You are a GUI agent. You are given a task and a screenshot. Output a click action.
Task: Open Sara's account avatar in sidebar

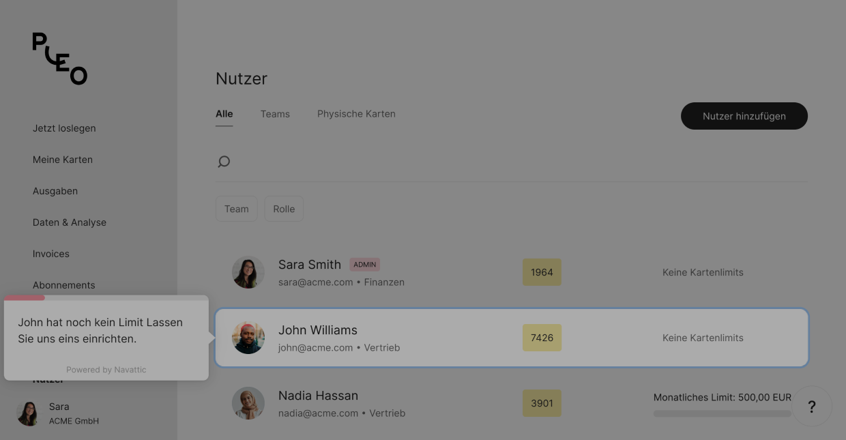click(28, 413)
